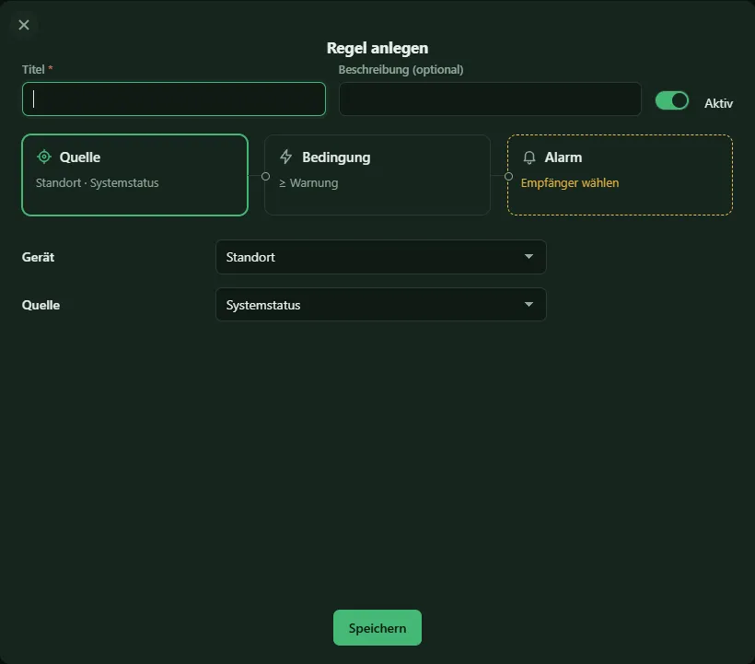755x664 pixels.
Task: Toggle the Aktiv switch off
Action: [672, 100]
